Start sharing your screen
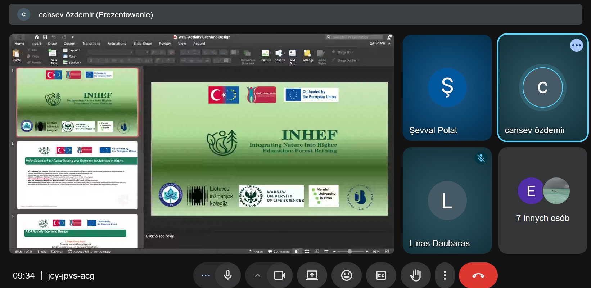This screenshot has width=591, height=288. click(x=312, y=276)
